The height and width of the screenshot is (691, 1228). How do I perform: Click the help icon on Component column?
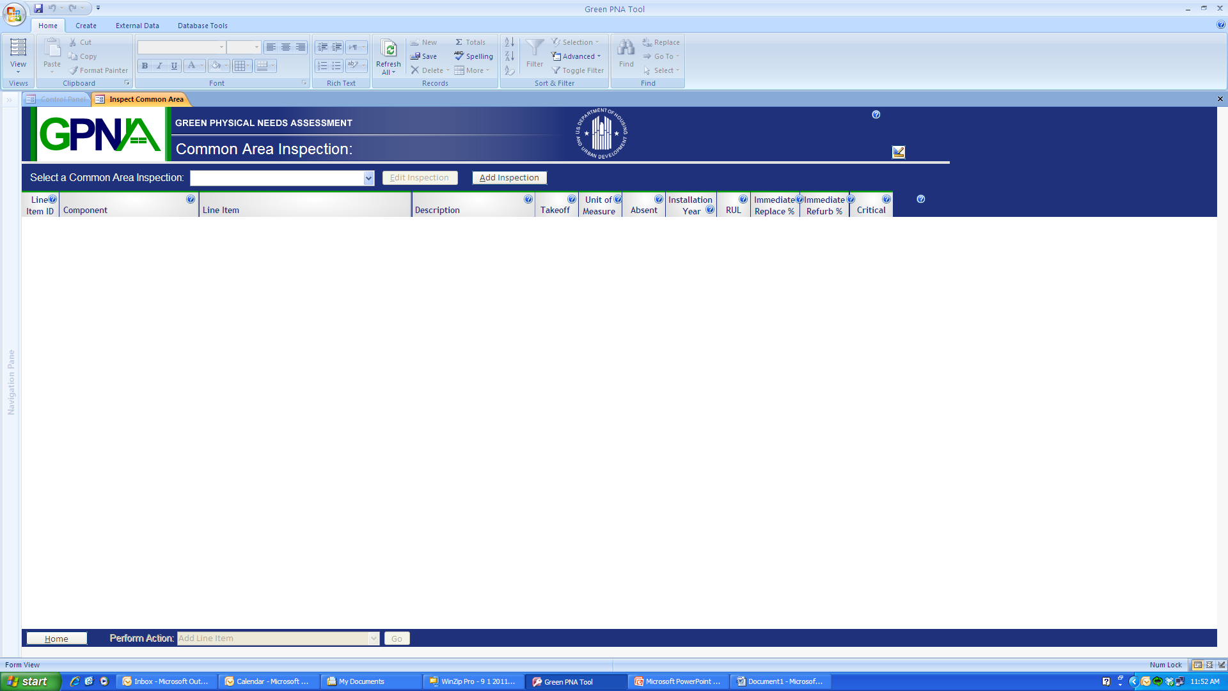pyautogui.click(x=191, y=200)
